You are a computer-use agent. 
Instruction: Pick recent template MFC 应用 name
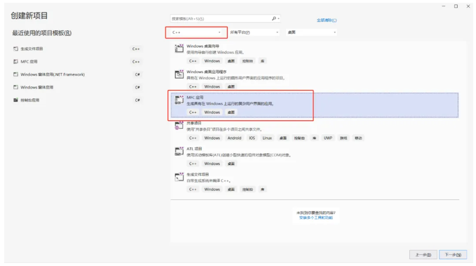[29, 62]
